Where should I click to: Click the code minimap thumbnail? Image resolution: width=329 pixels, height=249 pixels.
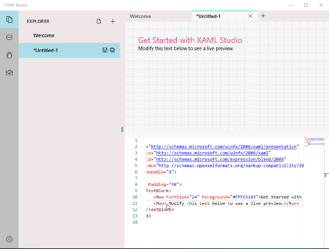[314, 141]
